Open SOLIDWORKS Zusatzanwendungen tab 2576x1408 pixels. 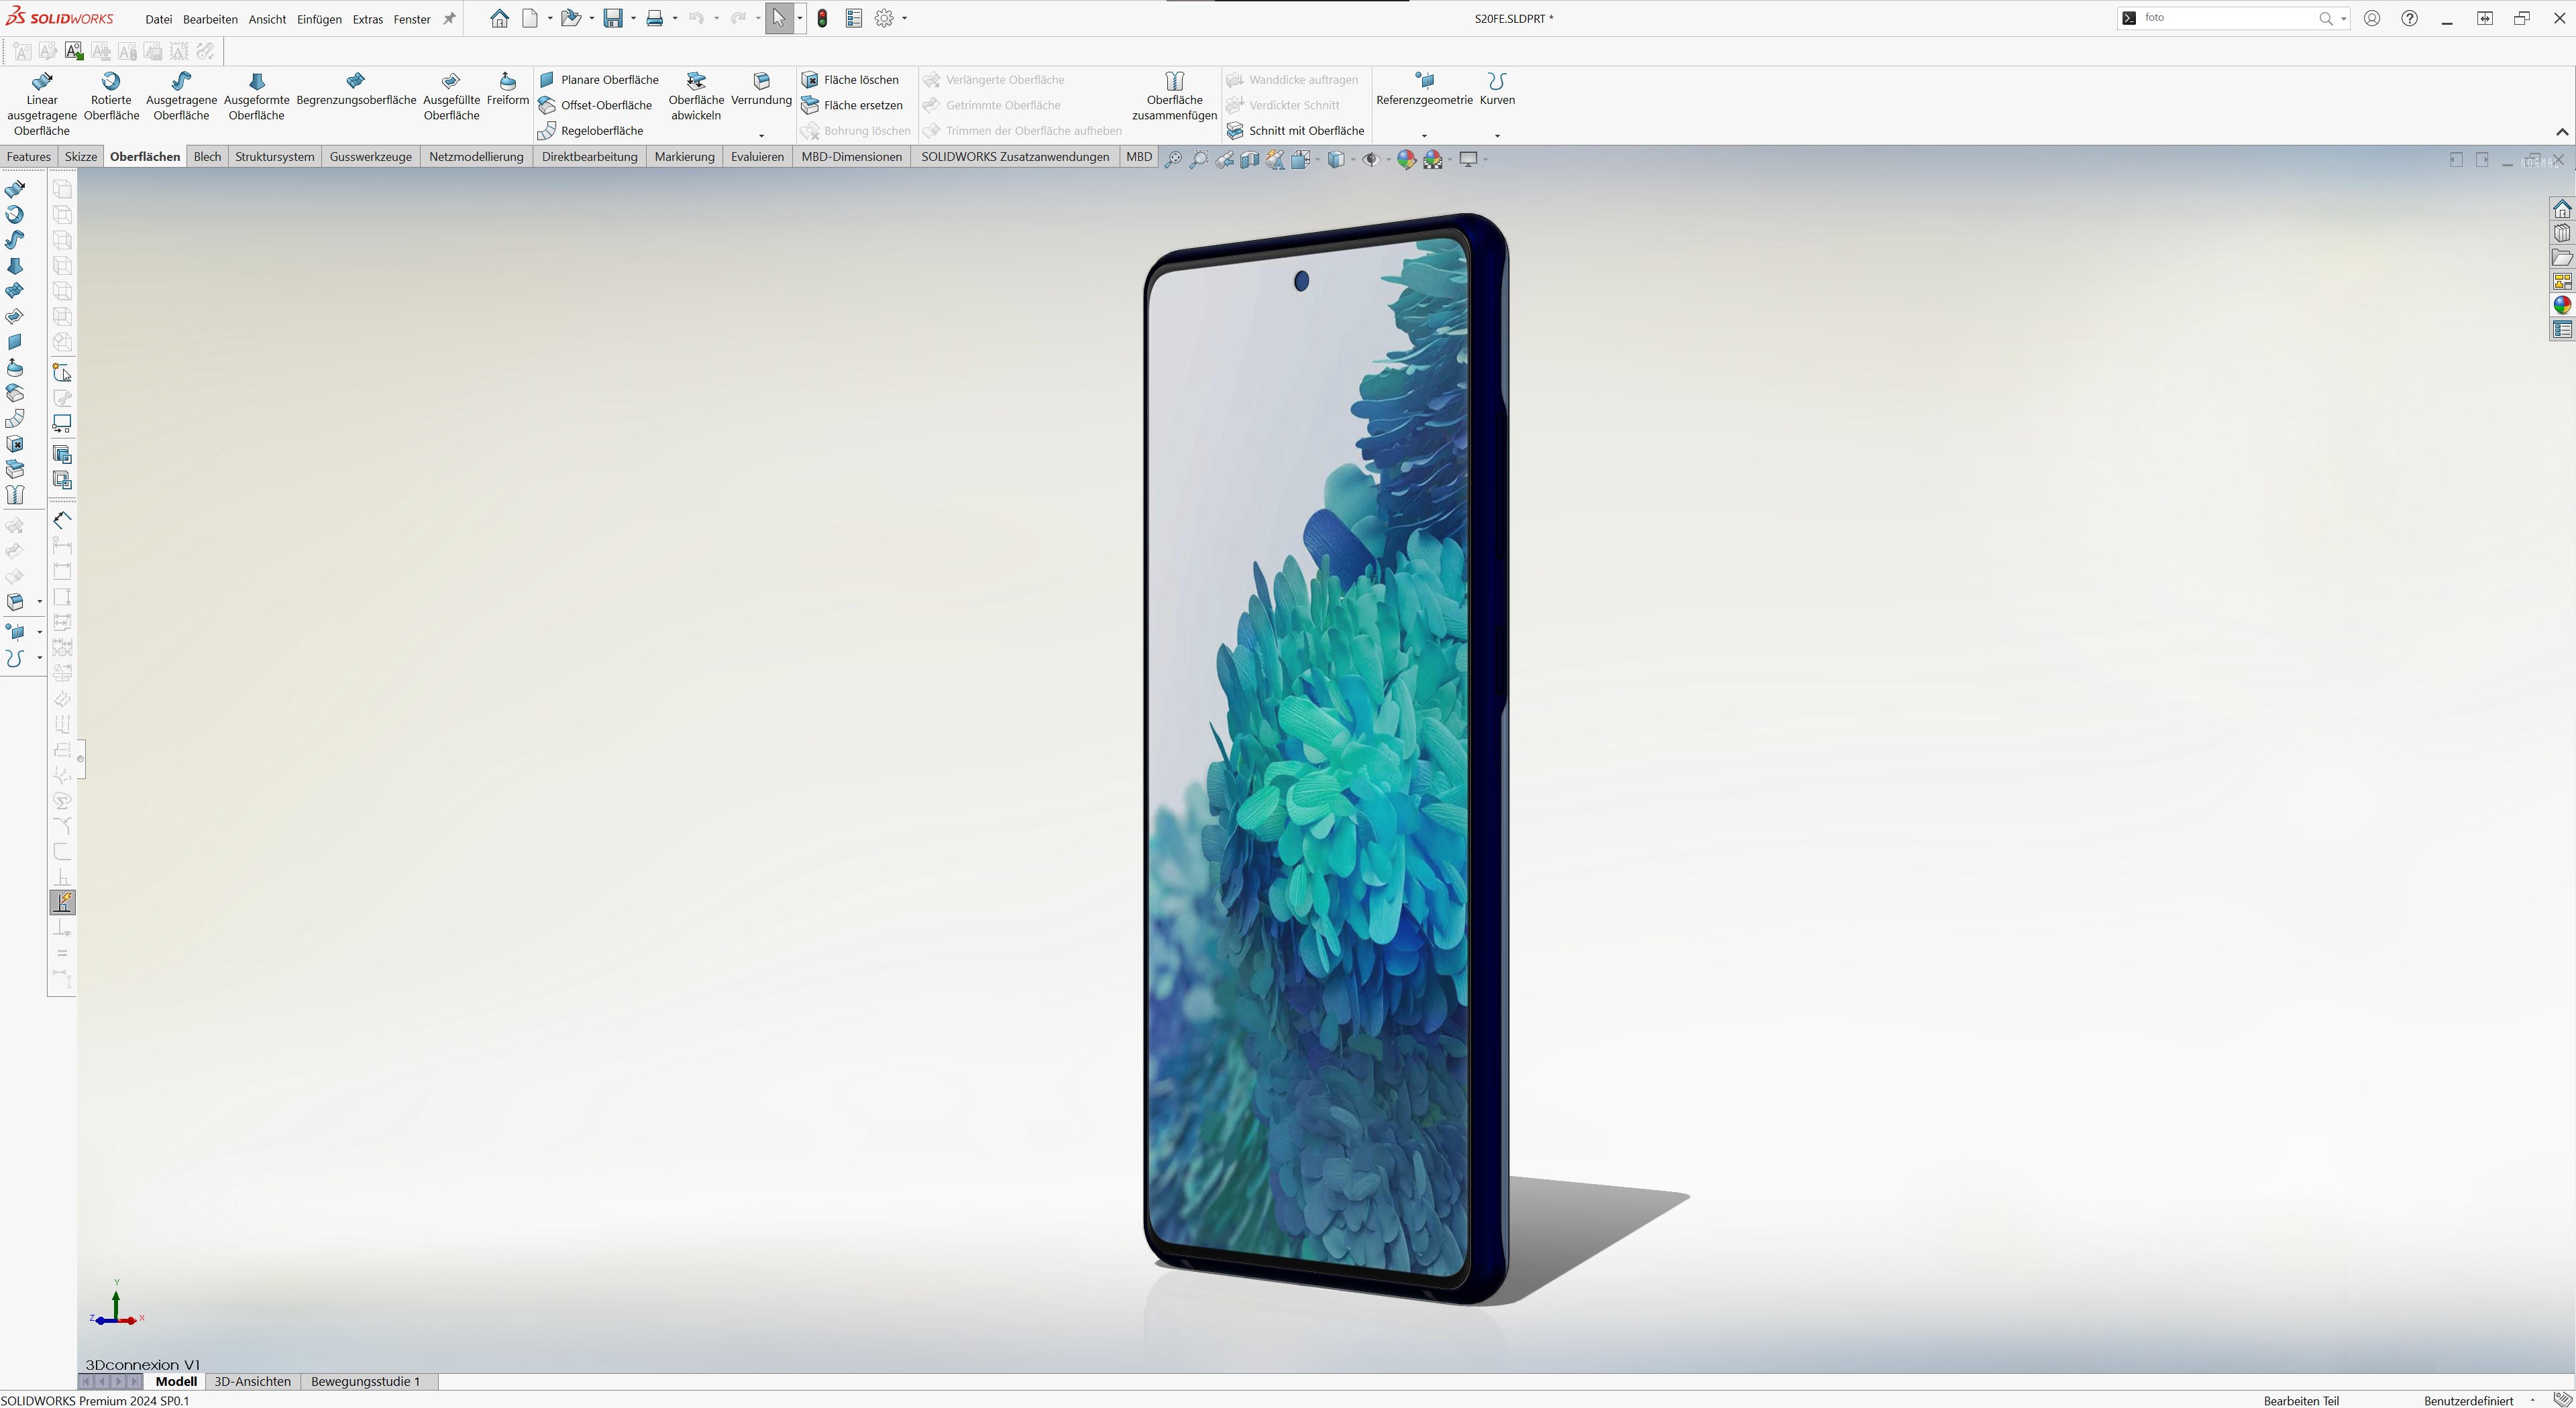coord(1015,157)
